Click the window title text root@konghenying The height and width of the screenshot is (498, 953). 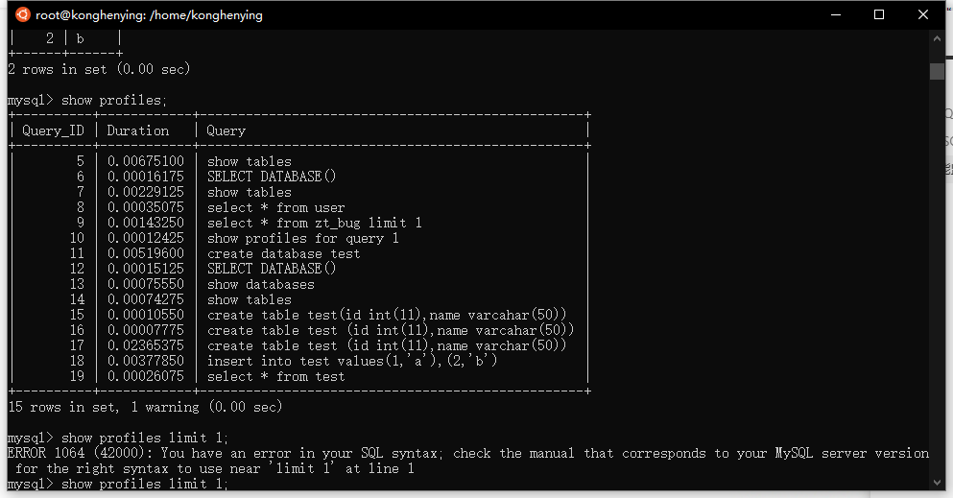149,15
